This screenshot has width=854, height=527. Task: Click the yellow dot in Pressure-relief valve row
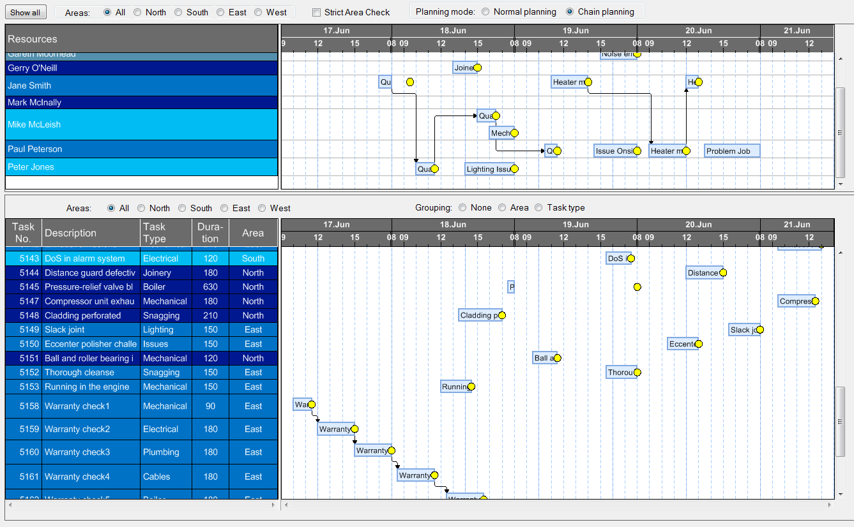637,287
